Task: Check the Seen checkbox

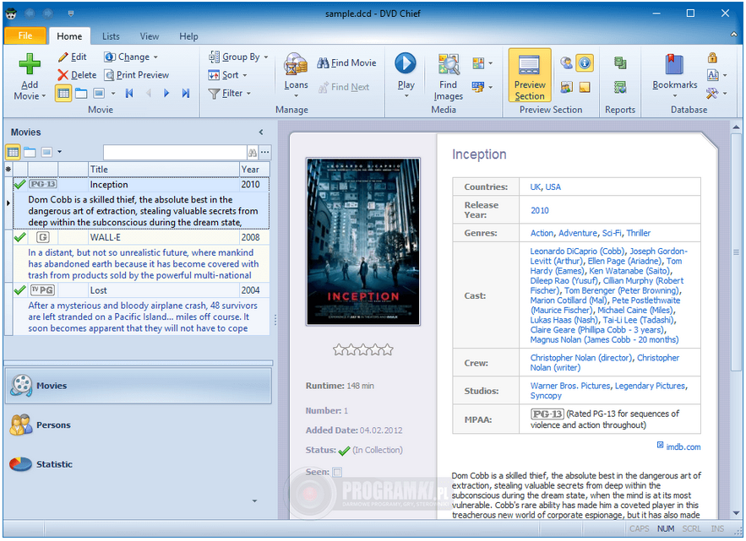Action: (x=337, y=472)
